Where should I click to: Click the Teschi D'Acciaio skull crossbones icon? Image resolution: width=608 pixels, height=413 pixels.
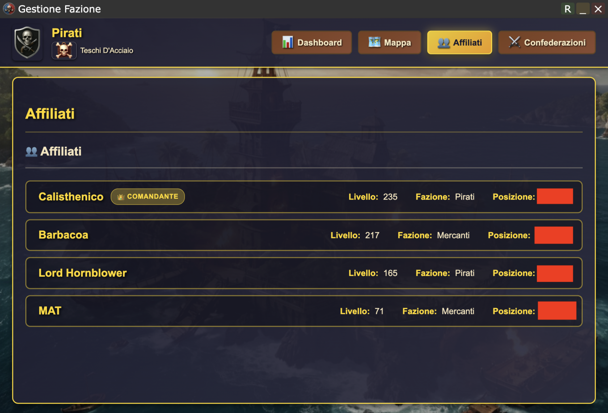[x=64, y=50]
